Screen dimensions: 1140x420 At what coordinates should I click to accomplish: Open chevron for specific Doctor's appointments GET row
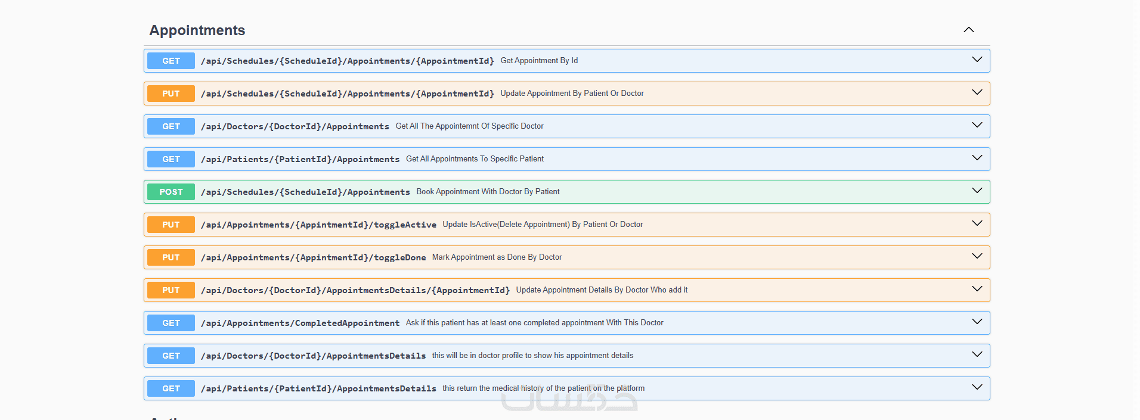point(977,126)
